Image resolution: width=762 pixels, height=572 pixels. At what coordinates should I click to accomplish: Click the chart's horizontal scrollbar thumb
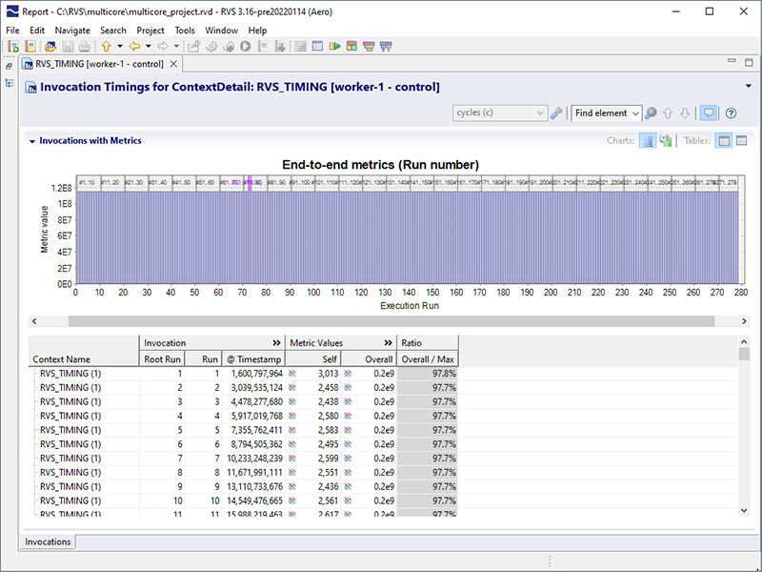pyautogui.click(x=391, y=321)
